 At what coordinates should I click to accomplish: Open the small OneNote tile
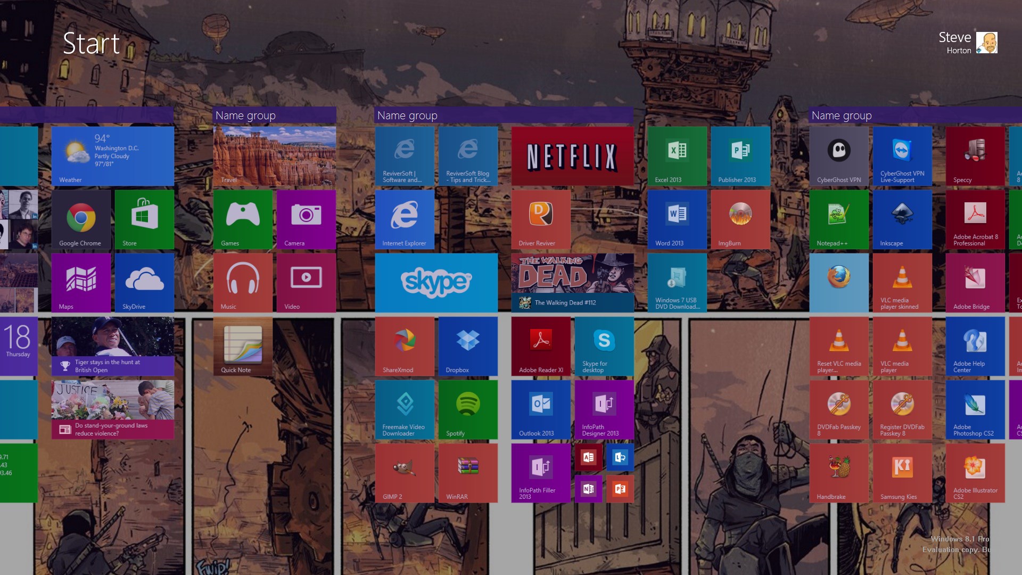click(589, 489)
